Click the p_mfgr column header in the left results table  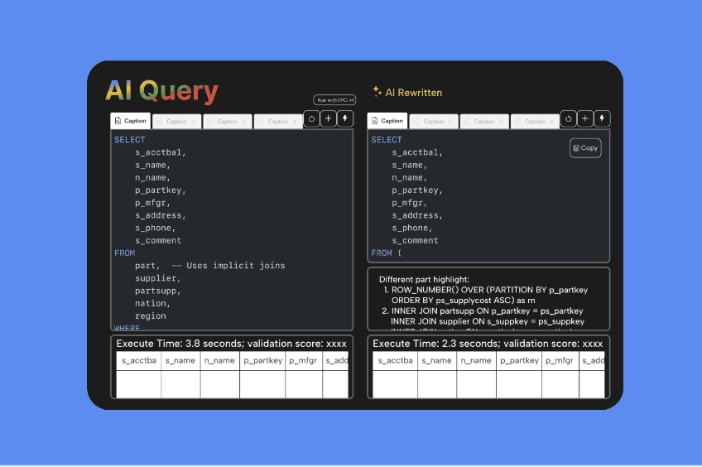tap(304, 361)
